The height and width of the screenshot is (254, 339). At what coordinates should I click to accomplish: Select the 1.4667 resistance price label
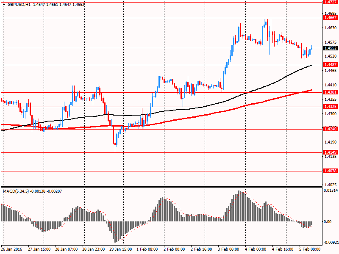point(330,18)
